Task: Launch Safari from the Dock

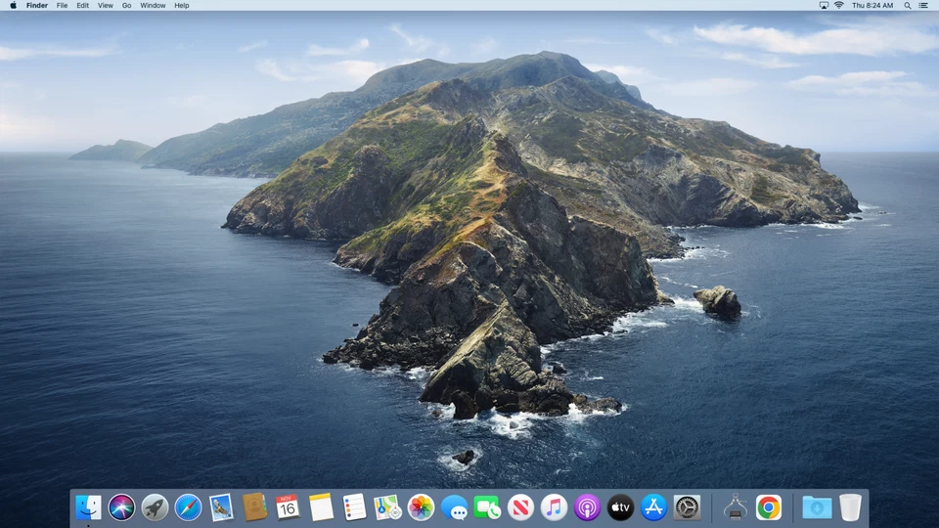Action: click(x=188, y=506)
